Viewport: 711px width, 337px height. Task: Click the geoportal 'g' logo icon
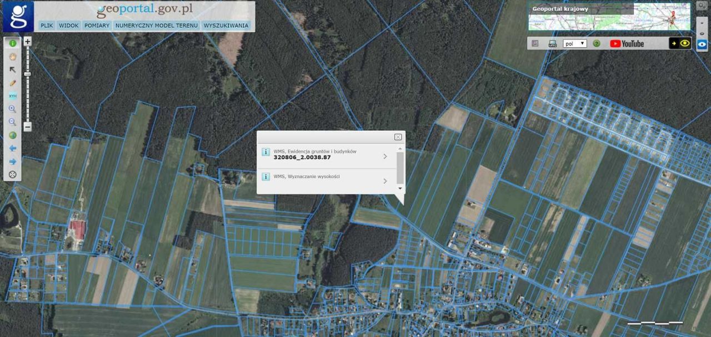18,17
